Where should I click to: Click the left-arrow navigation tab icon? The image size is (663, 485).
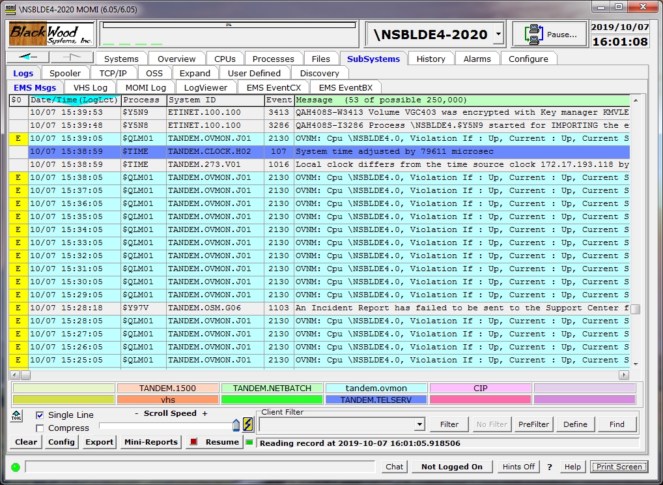click(x=29, y=57)
